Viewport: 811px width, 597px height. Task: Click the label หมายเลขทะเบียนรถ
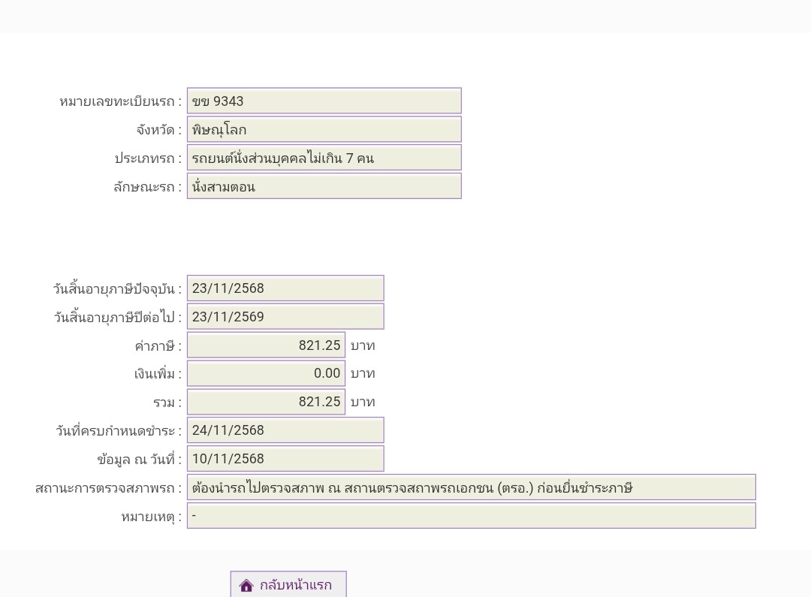click(120, 101)
